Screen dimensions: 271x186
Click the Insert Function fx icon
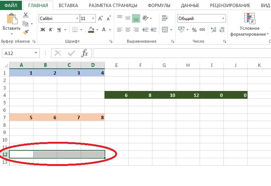pos(84,53)
